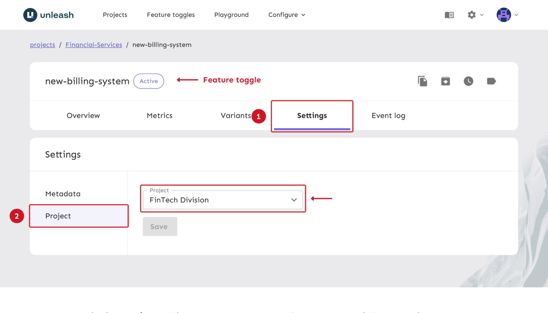The image size is (548, 313).
Task: Expand the user profile dropdown arrow
Action: click(x=516, y=15)
